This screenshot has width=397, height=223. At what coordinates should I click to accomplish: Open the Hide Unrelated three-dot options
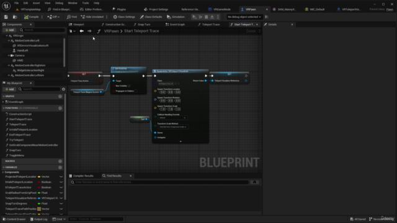coord(107,17)
